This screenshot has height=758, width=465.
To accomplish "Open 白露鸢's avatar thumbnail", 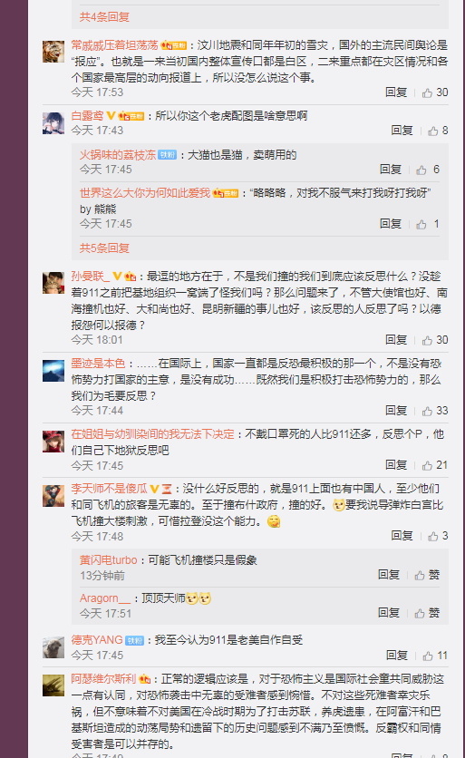I will point(53,122).
